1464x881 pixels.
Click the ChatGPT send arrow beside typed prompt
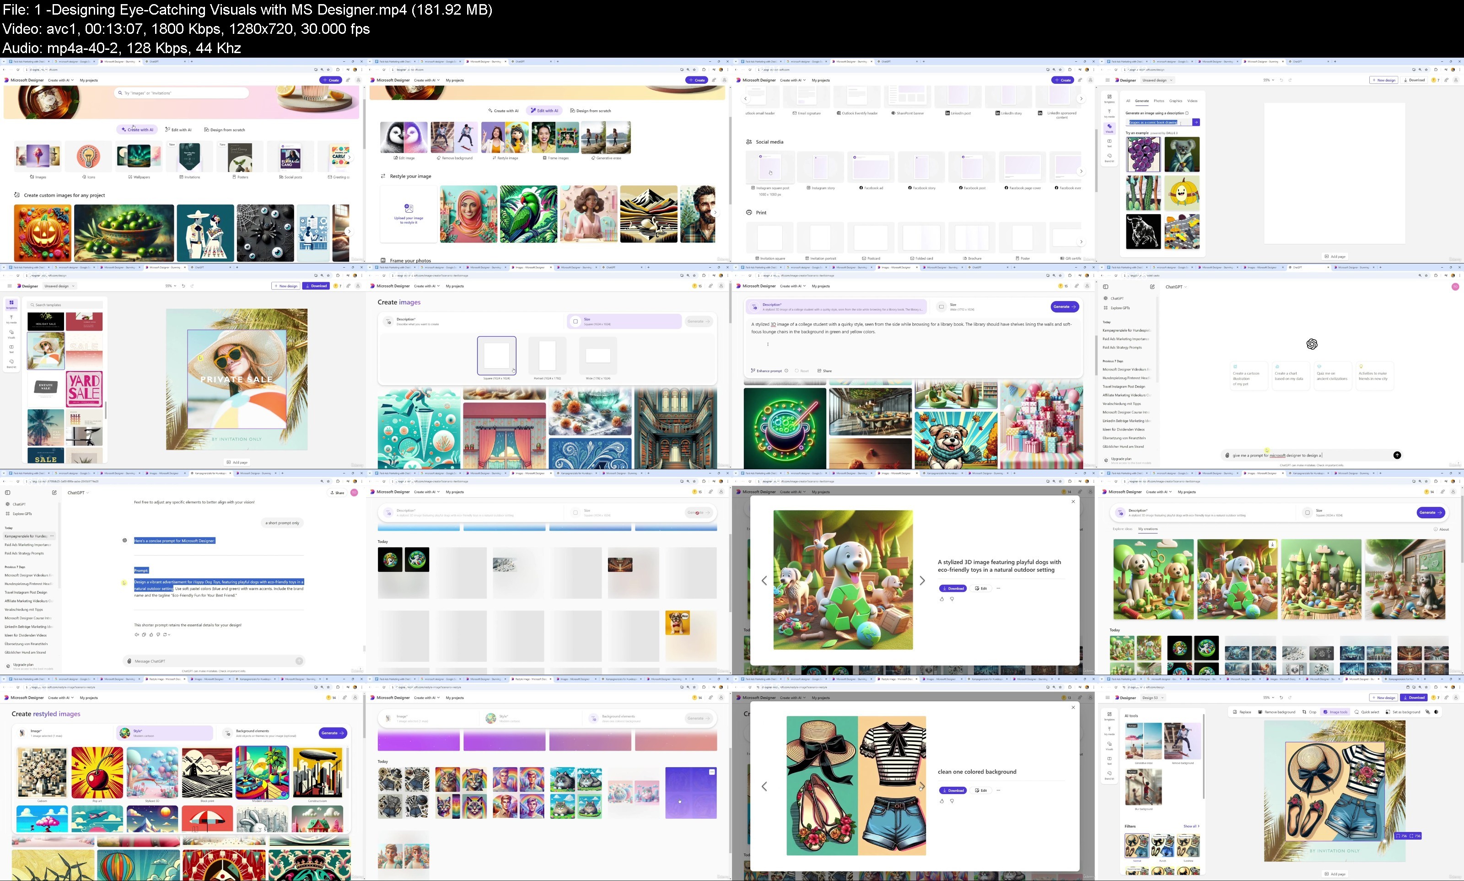point(1397,455)
